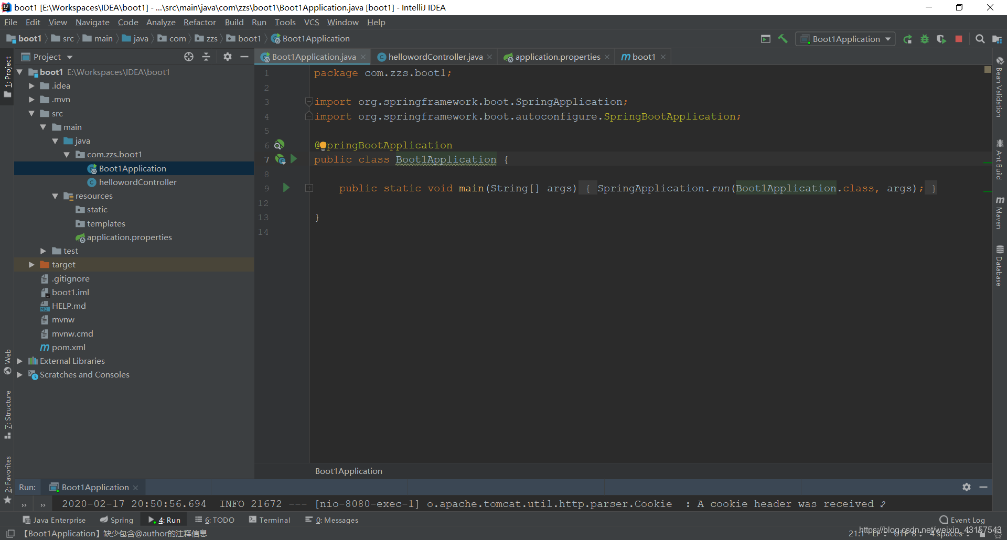Open Event Log from status bar
Screen dimensions: 1007x540
coord(962,520)
